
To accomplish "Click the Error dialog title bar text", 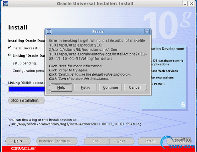I will coord(98,32).
